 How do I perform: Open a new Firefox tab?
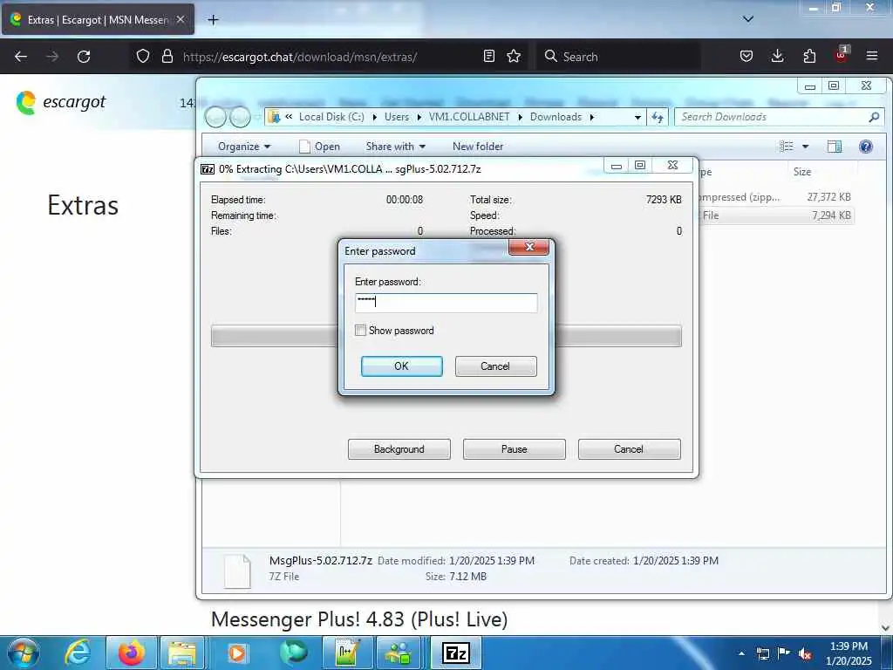tap(213, 20)
